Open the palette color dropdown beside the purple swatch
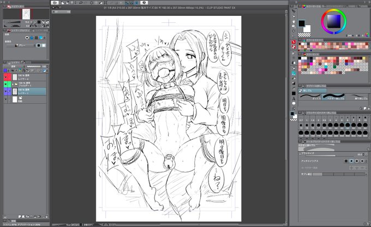 [x=8, y=70]
